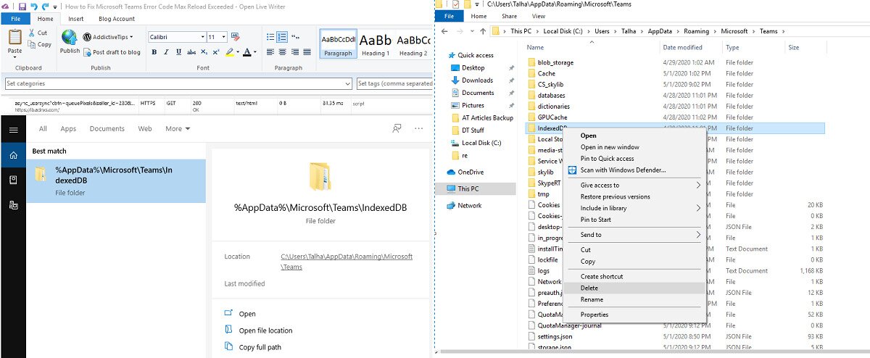This screenshot has height=358, width=870.
Task: Open the C:\Users\Talha location link
Action: click(x=347, y=262)
